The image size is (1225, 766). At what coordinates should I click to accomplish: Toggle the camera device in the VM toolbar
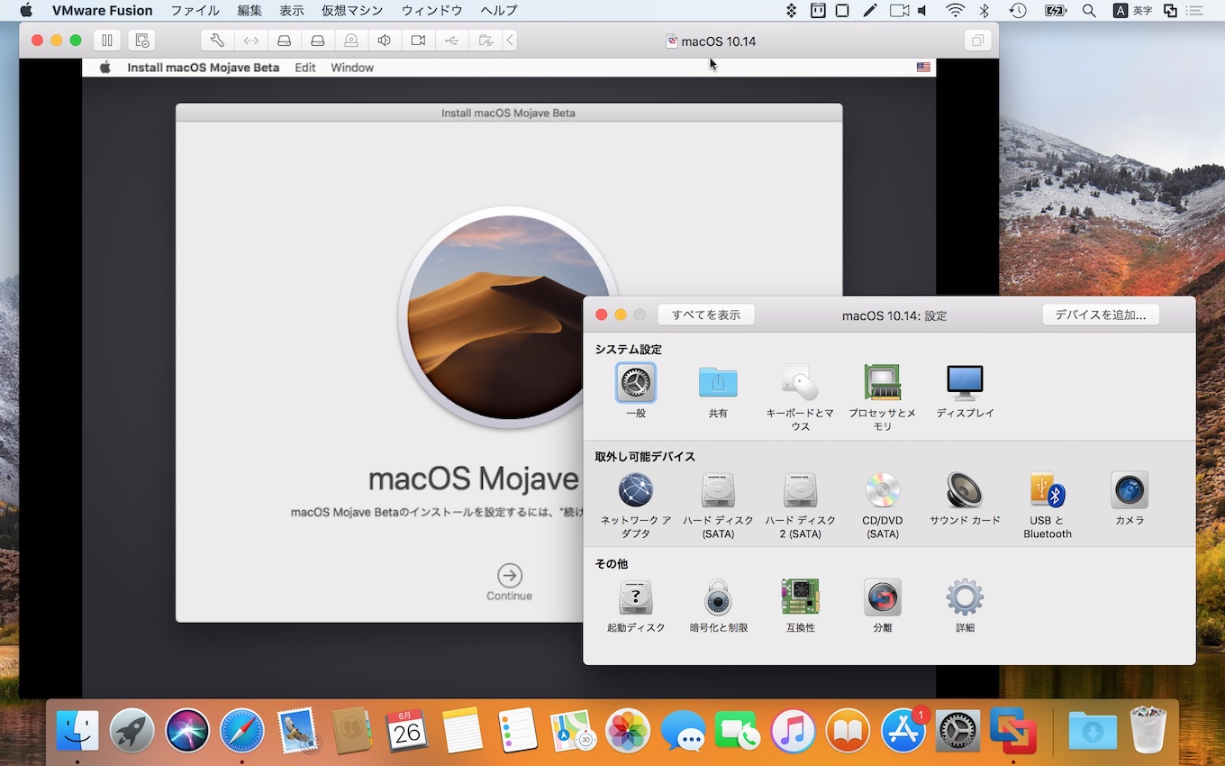[417, 40]
